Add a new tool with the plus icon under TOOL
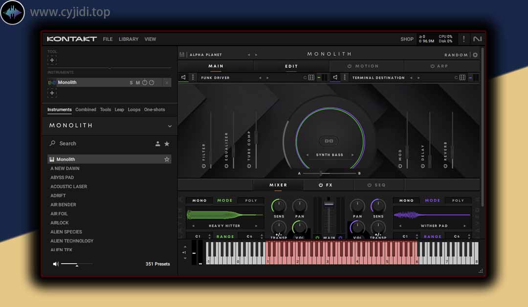The image size is (528, 307). tap(52, 60)
